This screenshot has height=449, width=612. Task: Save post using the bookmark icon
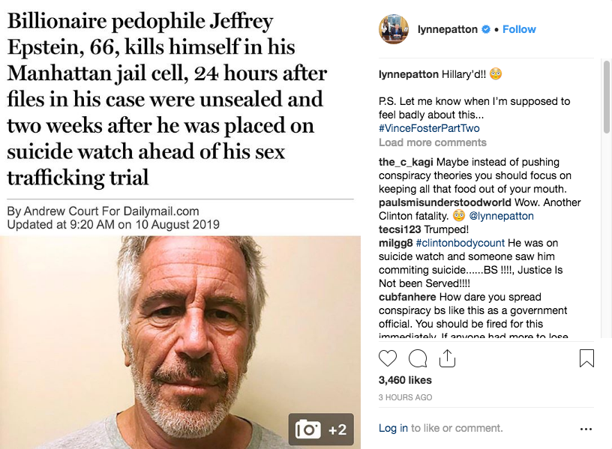pyautogui.click(x=586, y=358)
